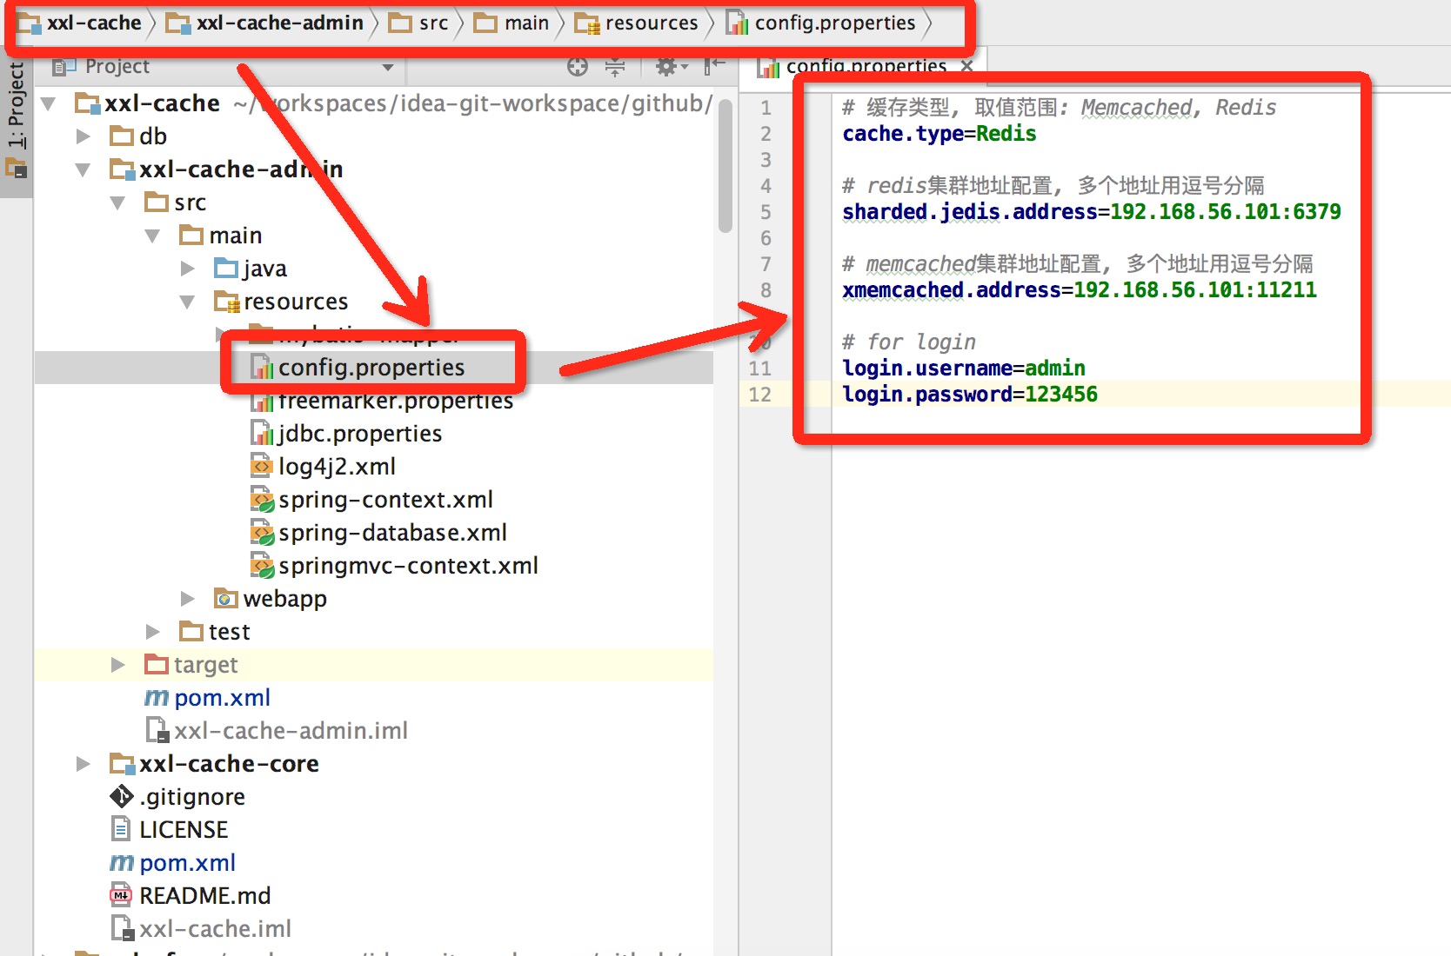1451x956 pixels.
Task: Click the Maven icon of xxl-cache-admin pom.xml
Action: [x=157, y=698]
